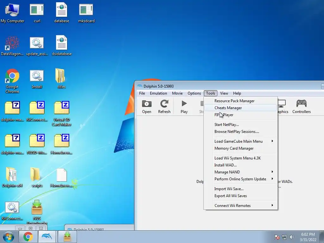Close the open Tools menu
This screenshot has height=243, width=324.
tap(210, 93)
